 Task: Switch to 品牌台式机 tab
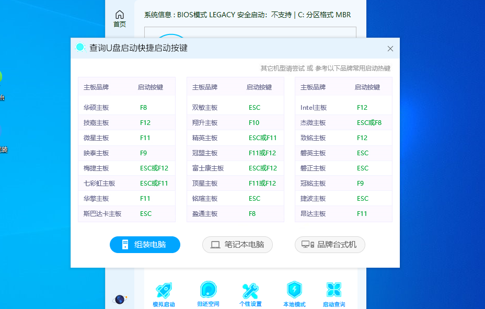click(x=330, y=245)
